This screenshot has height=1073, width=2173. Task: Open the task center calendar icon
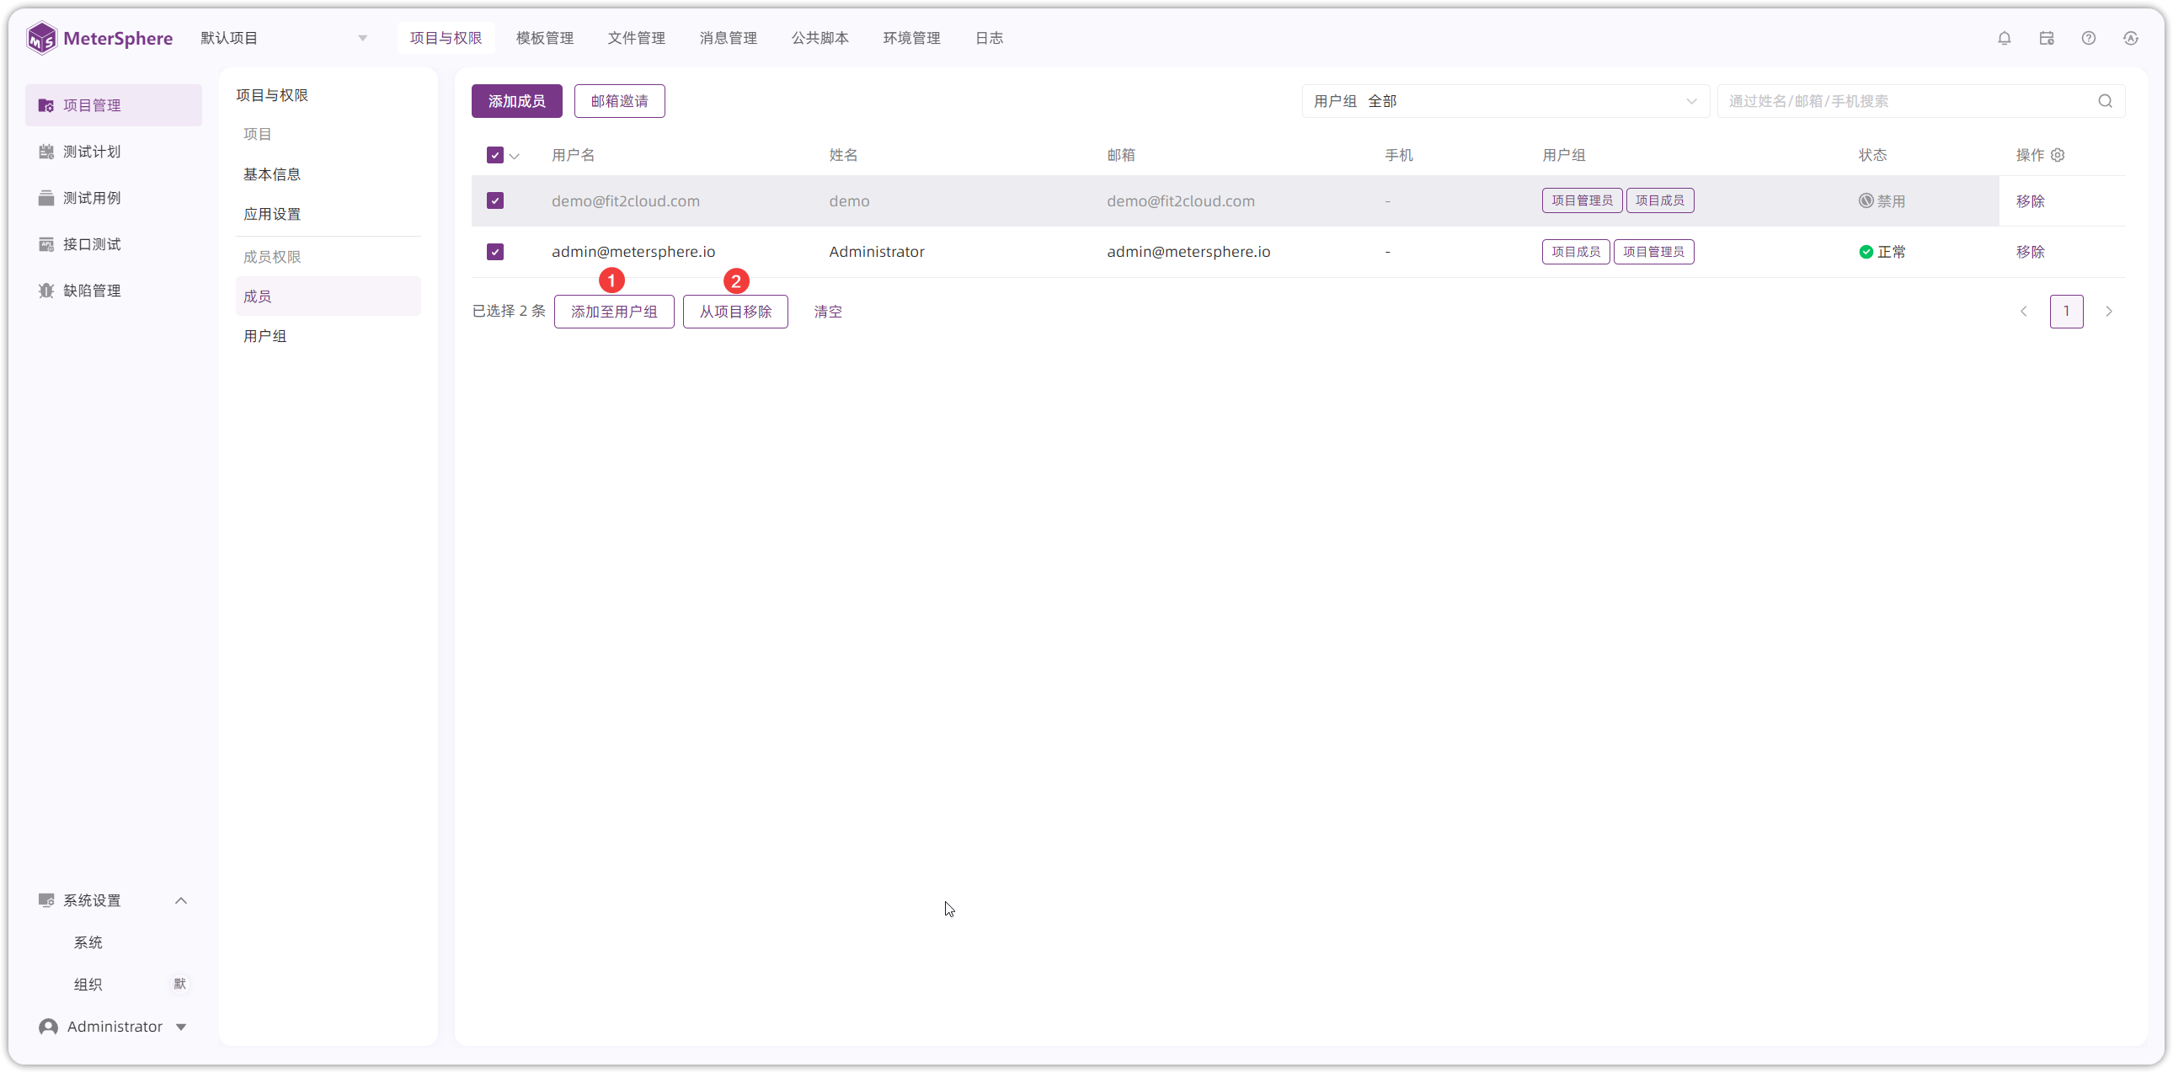2047,38
